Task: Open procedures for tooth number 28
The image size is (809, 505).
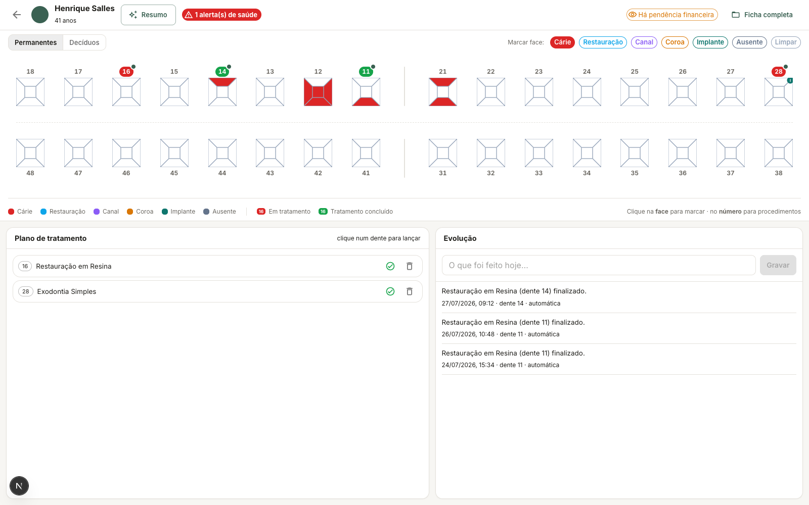Action: tap(779, 72)
